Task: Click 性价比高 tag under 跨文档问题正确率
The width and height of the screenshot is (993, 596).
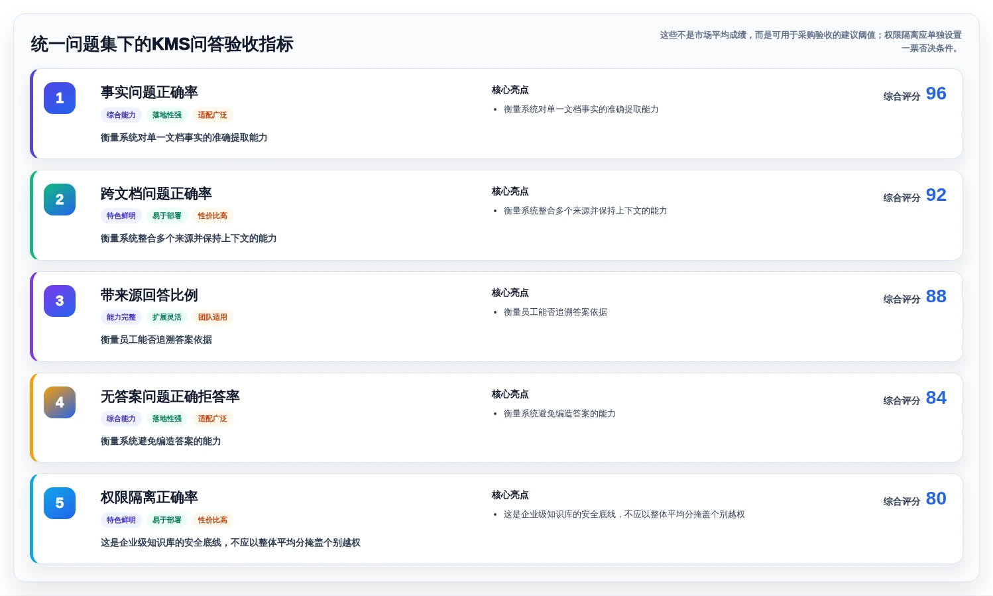Action: 213,215
